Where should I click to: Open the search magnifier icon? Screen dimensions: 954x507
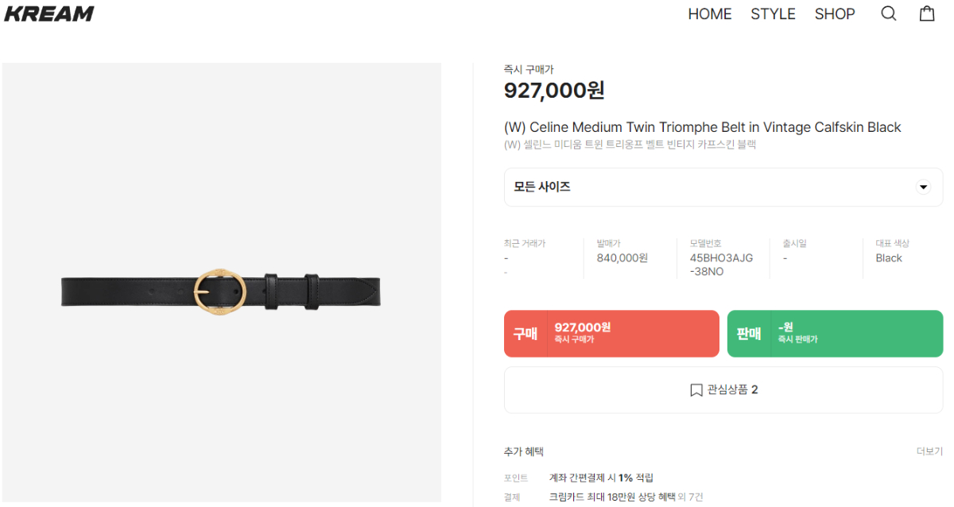(x=889, y=14)
